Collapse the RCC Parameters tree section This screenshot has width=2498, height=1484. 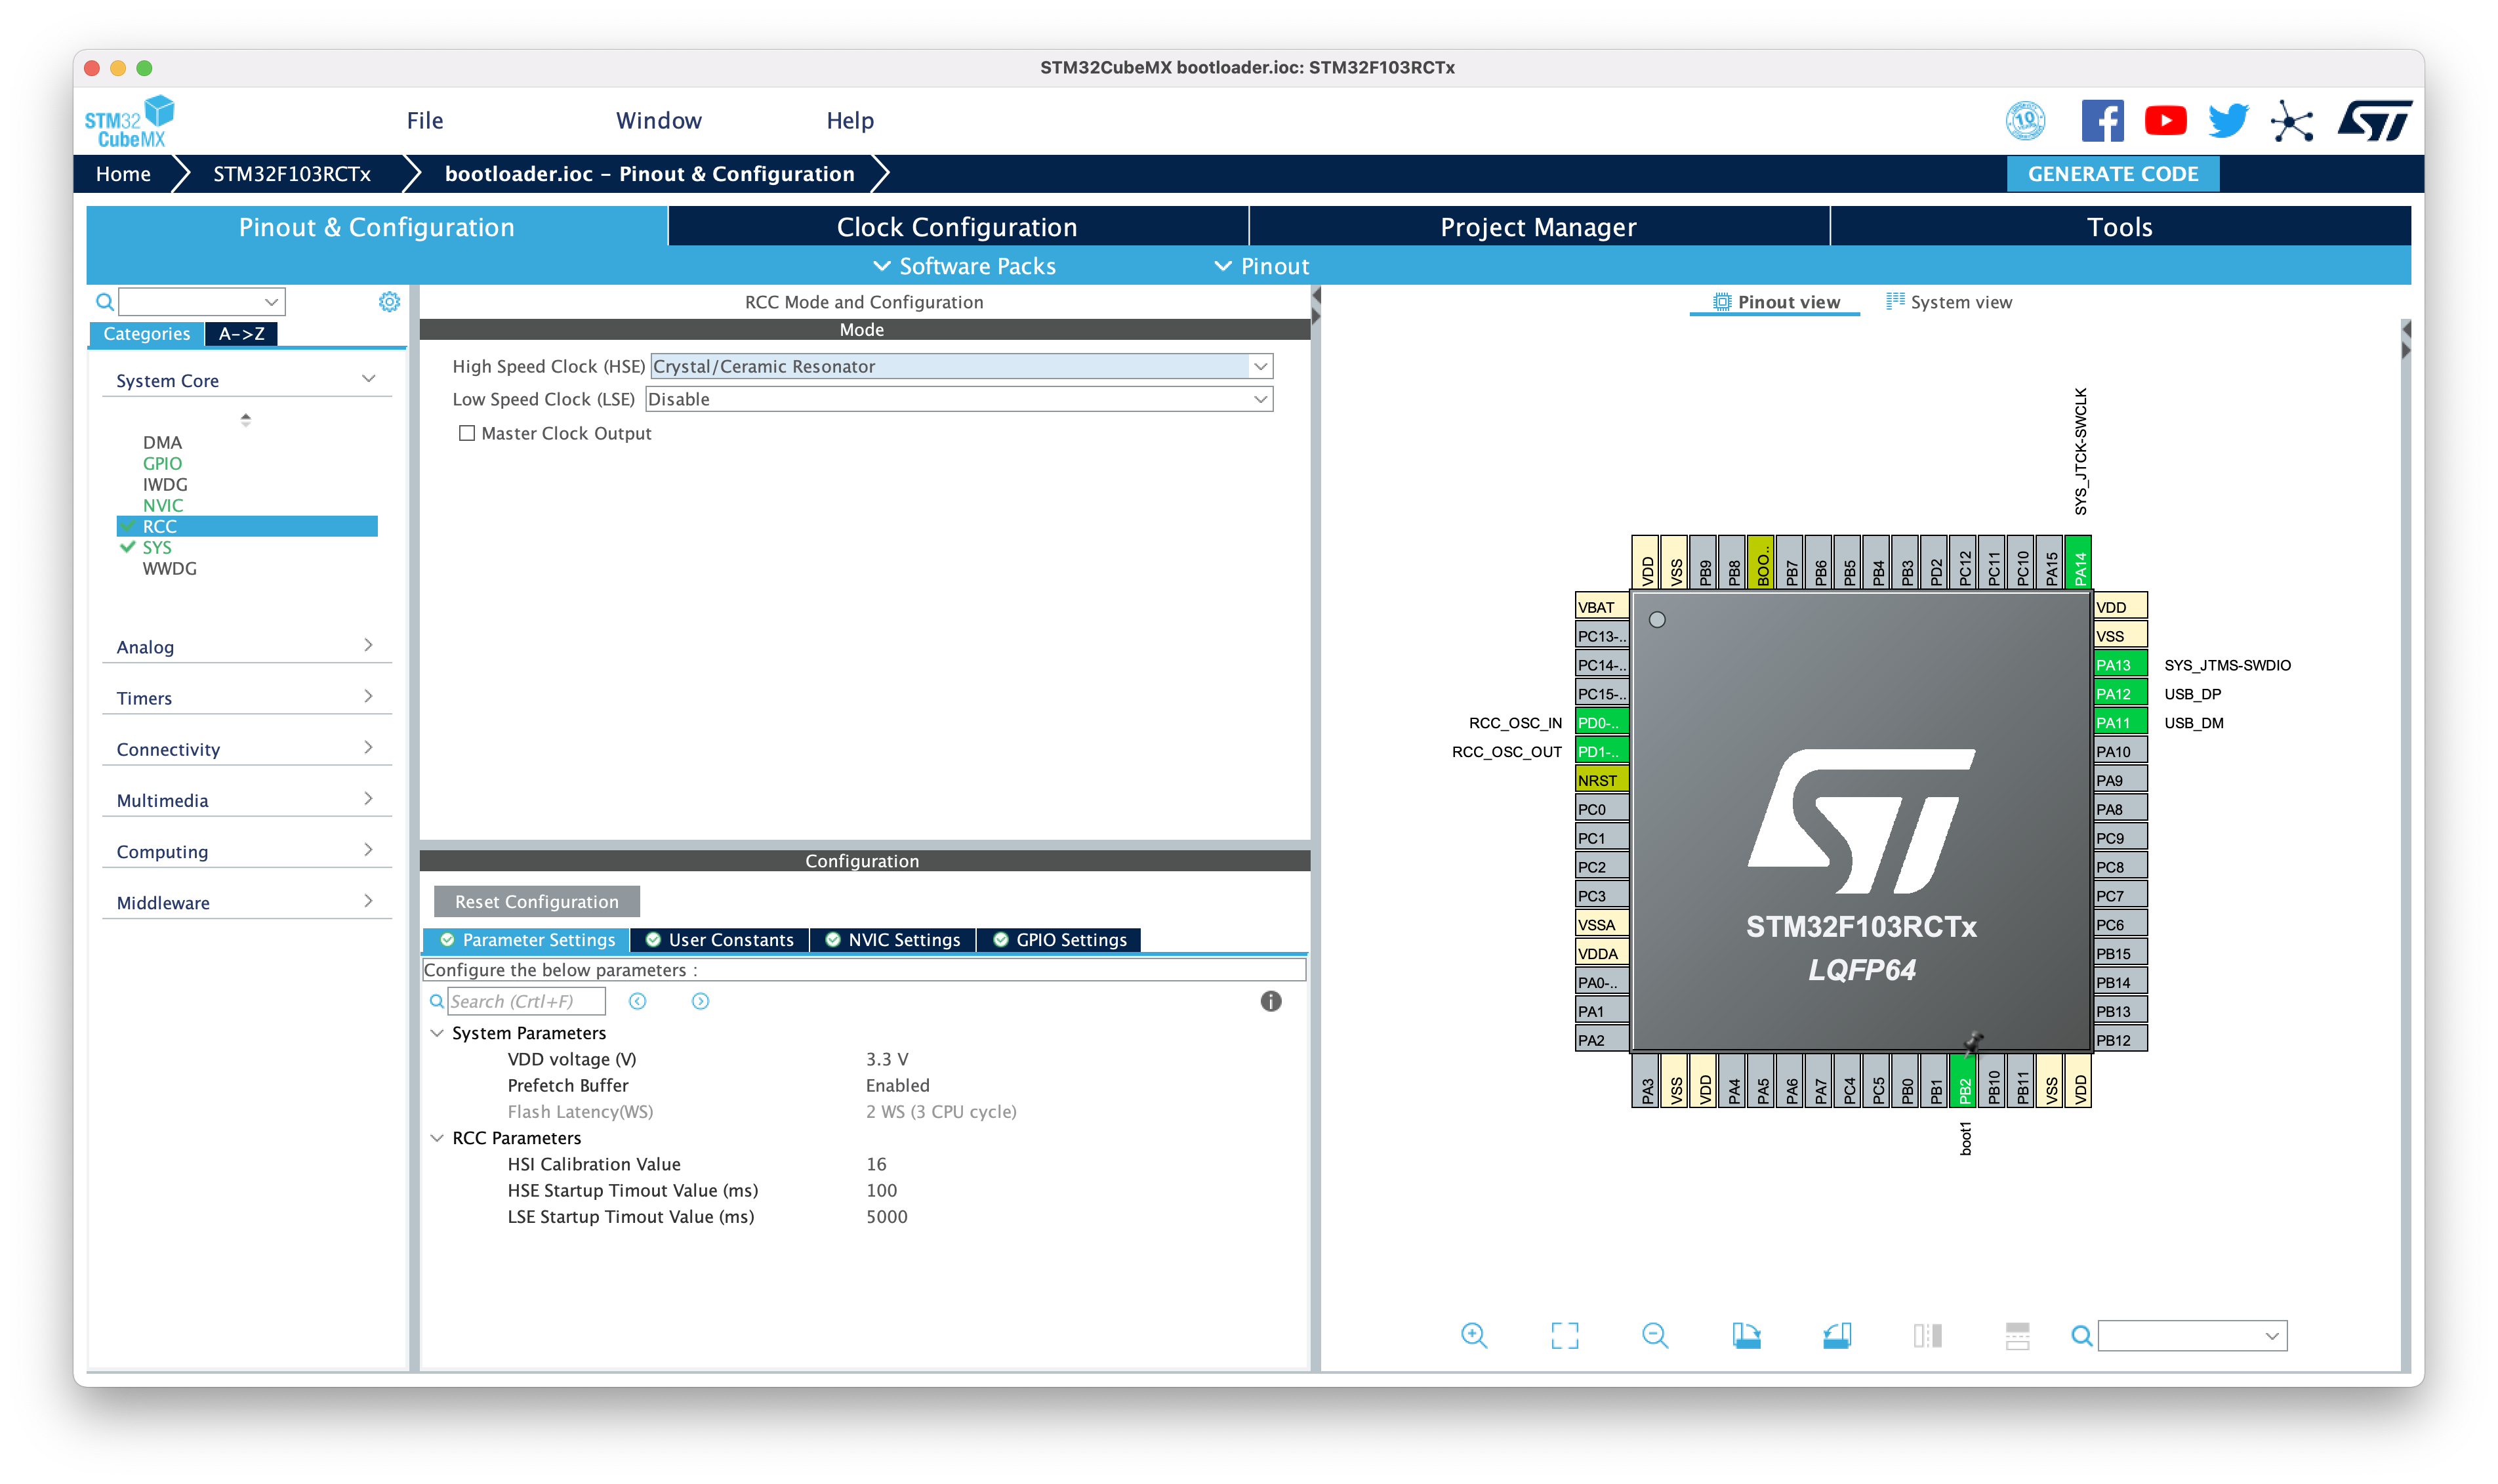[437, 1138]
